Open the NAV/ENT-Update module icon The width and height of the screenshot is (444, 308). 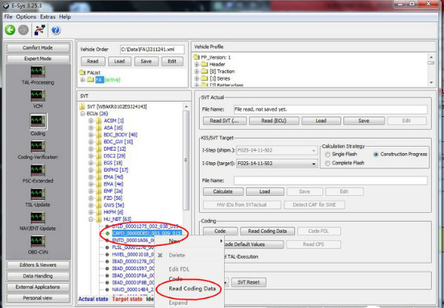(x=38, y=219)
